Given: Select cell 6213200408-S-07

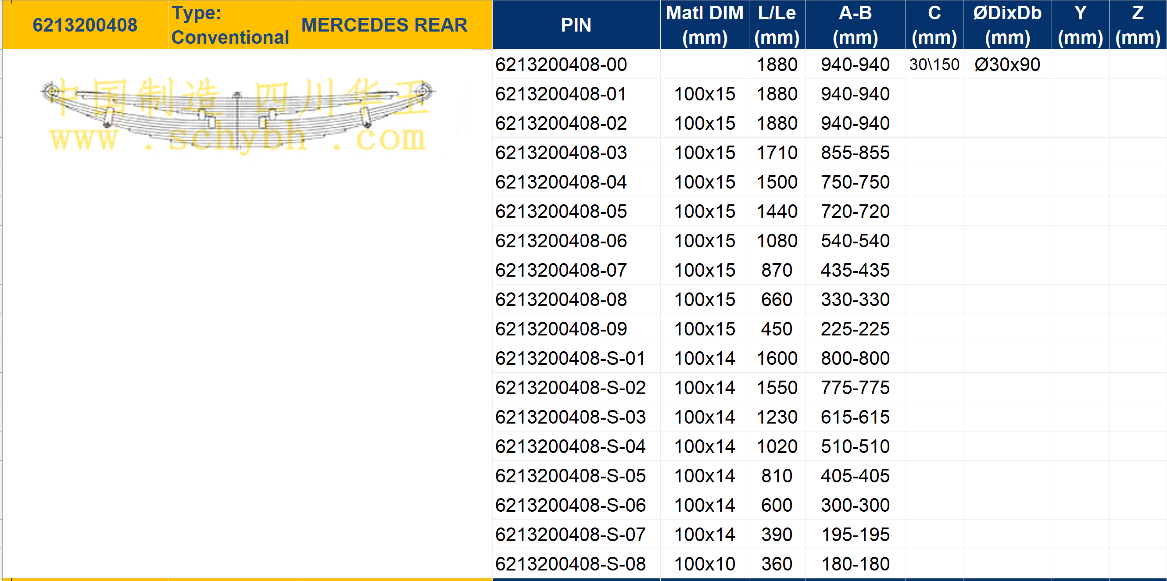Looking at the screenshot, I should pyautogui.click(x=576, y=535).
